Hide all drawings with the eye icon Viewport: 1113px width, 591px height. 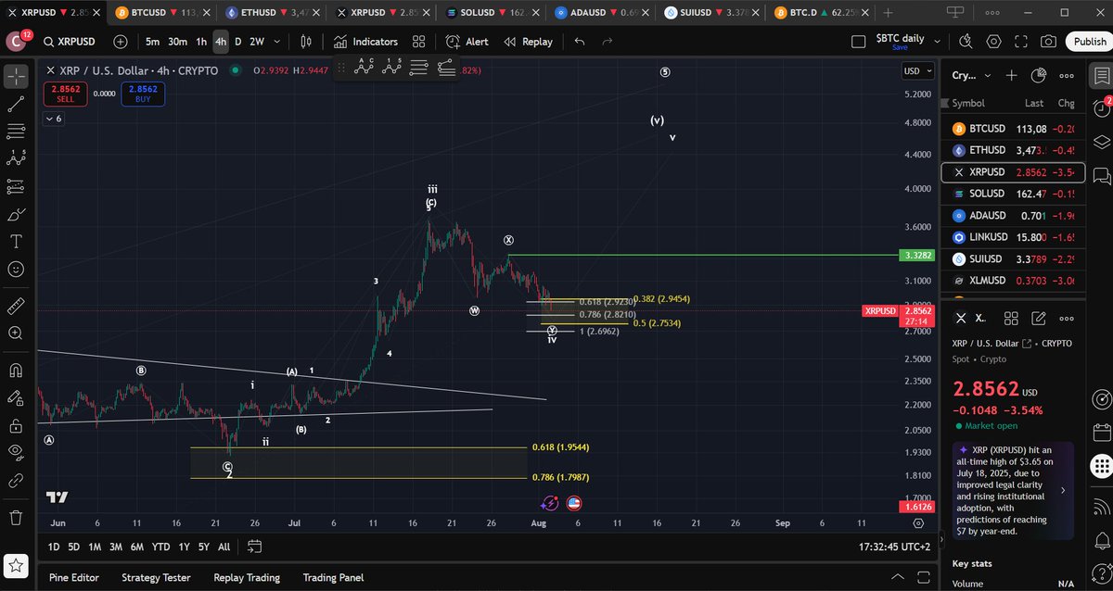[x=16, y=453]
